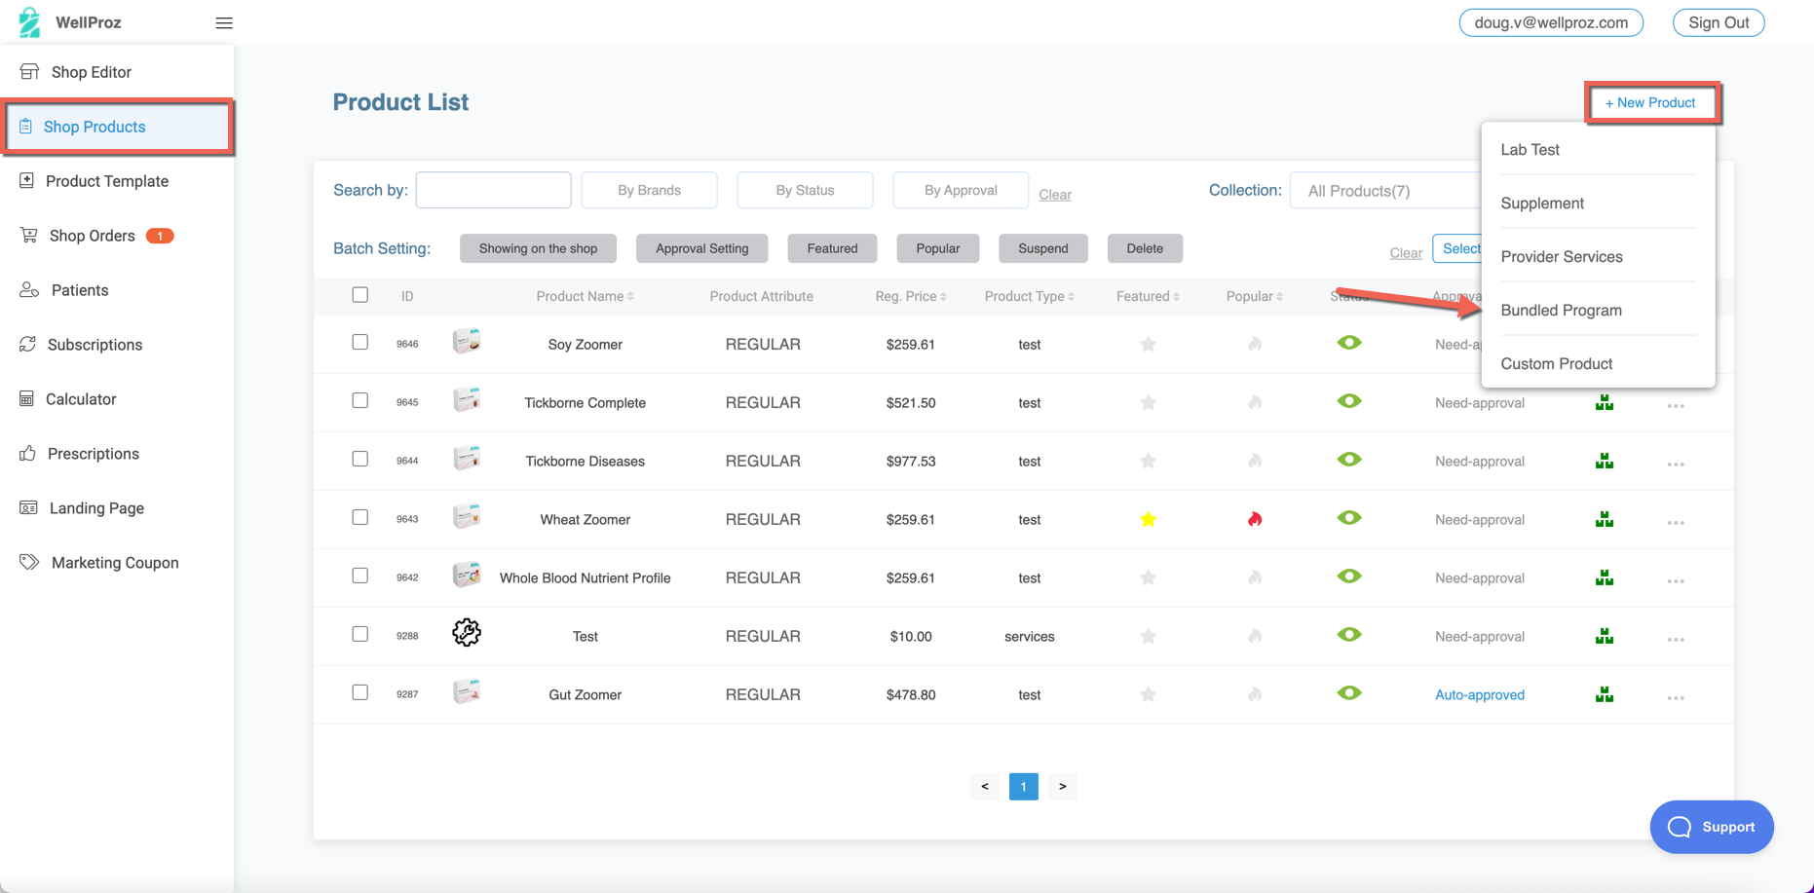Go to Shop Orders page
This screenshot has height=893, width=1814.
92,236
